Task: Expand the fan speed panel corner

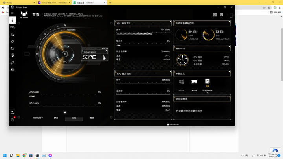Action: [230, 47]
